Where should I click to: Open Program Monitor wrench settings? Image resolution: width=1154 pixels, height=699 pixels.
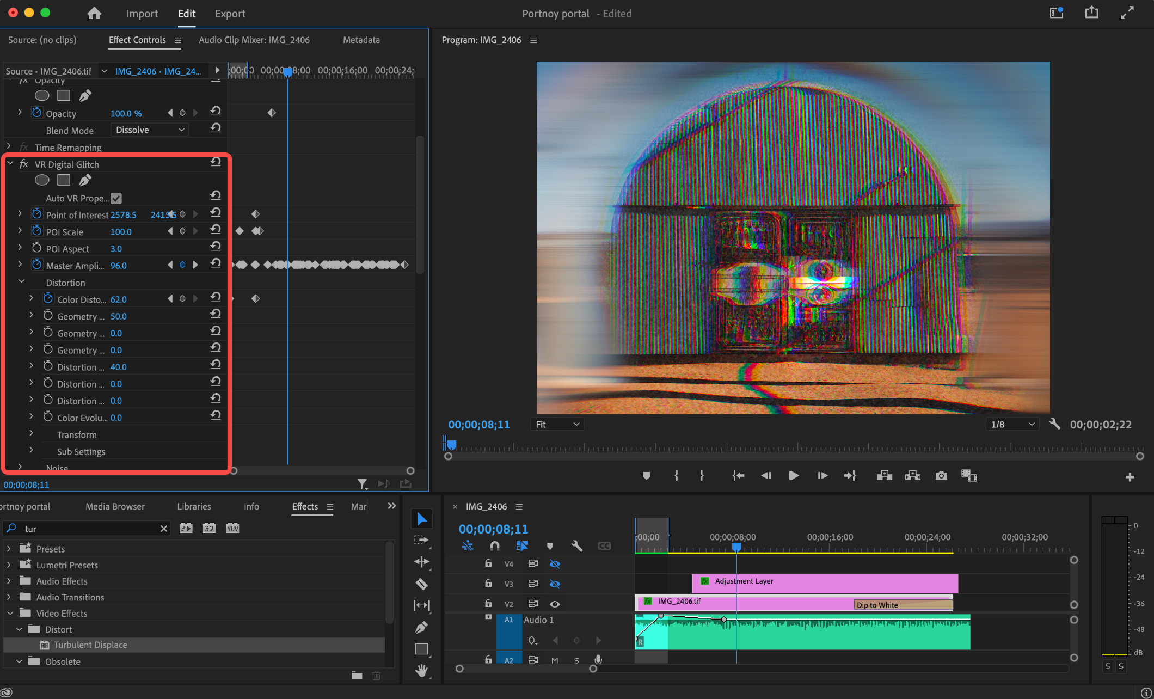1054,424
